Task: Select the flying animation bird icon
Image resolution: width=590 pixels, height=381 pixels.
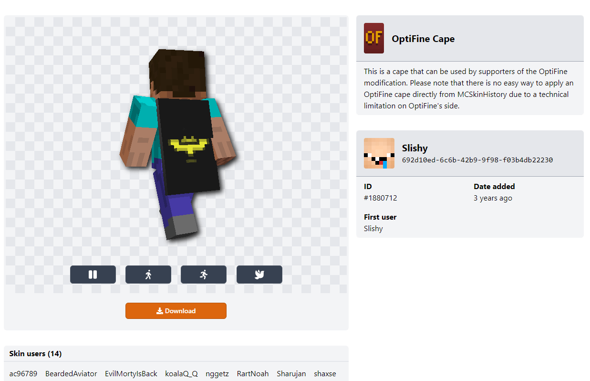Action: coord(259,274)
